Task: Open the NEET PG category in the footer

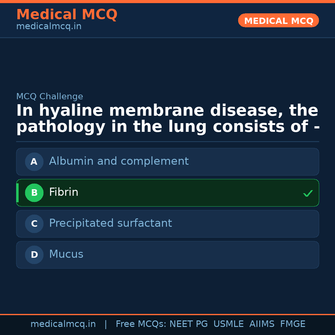Action: point(188,324)
